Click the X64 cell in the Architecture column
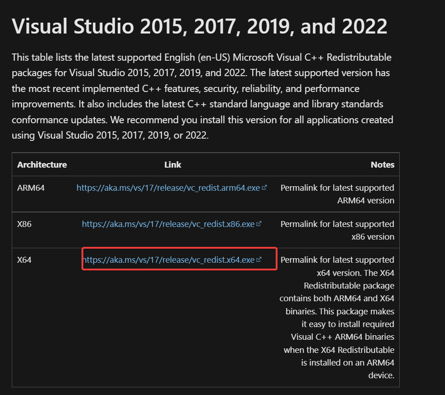The width and height of the screenshot is (445, 395). pyautogui.click(x=24, y=259)
